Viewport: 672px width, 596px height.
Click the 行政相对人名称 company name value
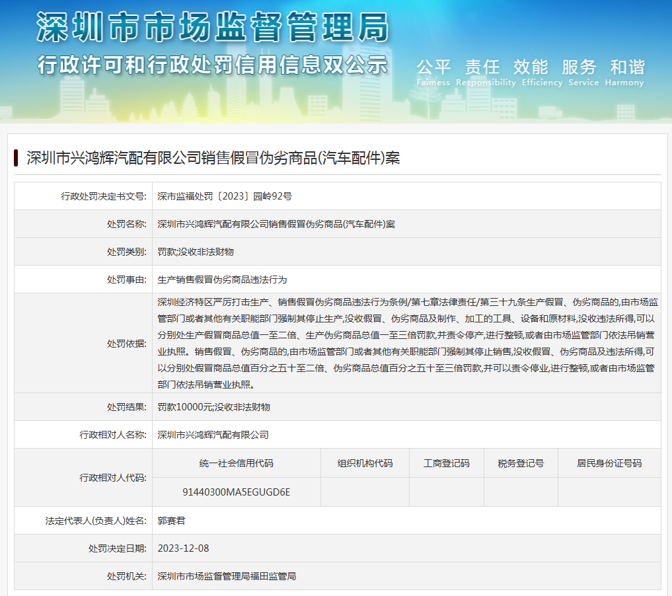coord(213,435)
